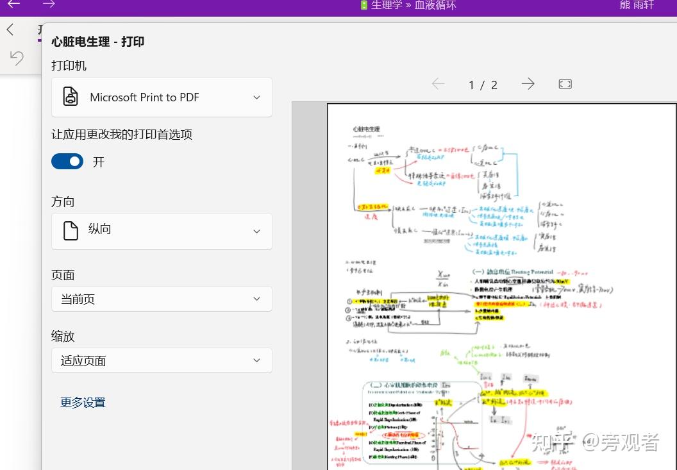The image size is (677, 470).
Task: Go to the next preview page
Action: (x=528, y=83)
